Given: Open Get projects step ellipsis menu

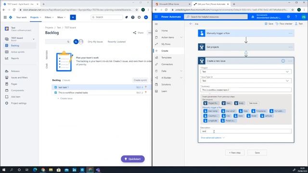Looking at the screenshot, I should click(x=290, y=47).
